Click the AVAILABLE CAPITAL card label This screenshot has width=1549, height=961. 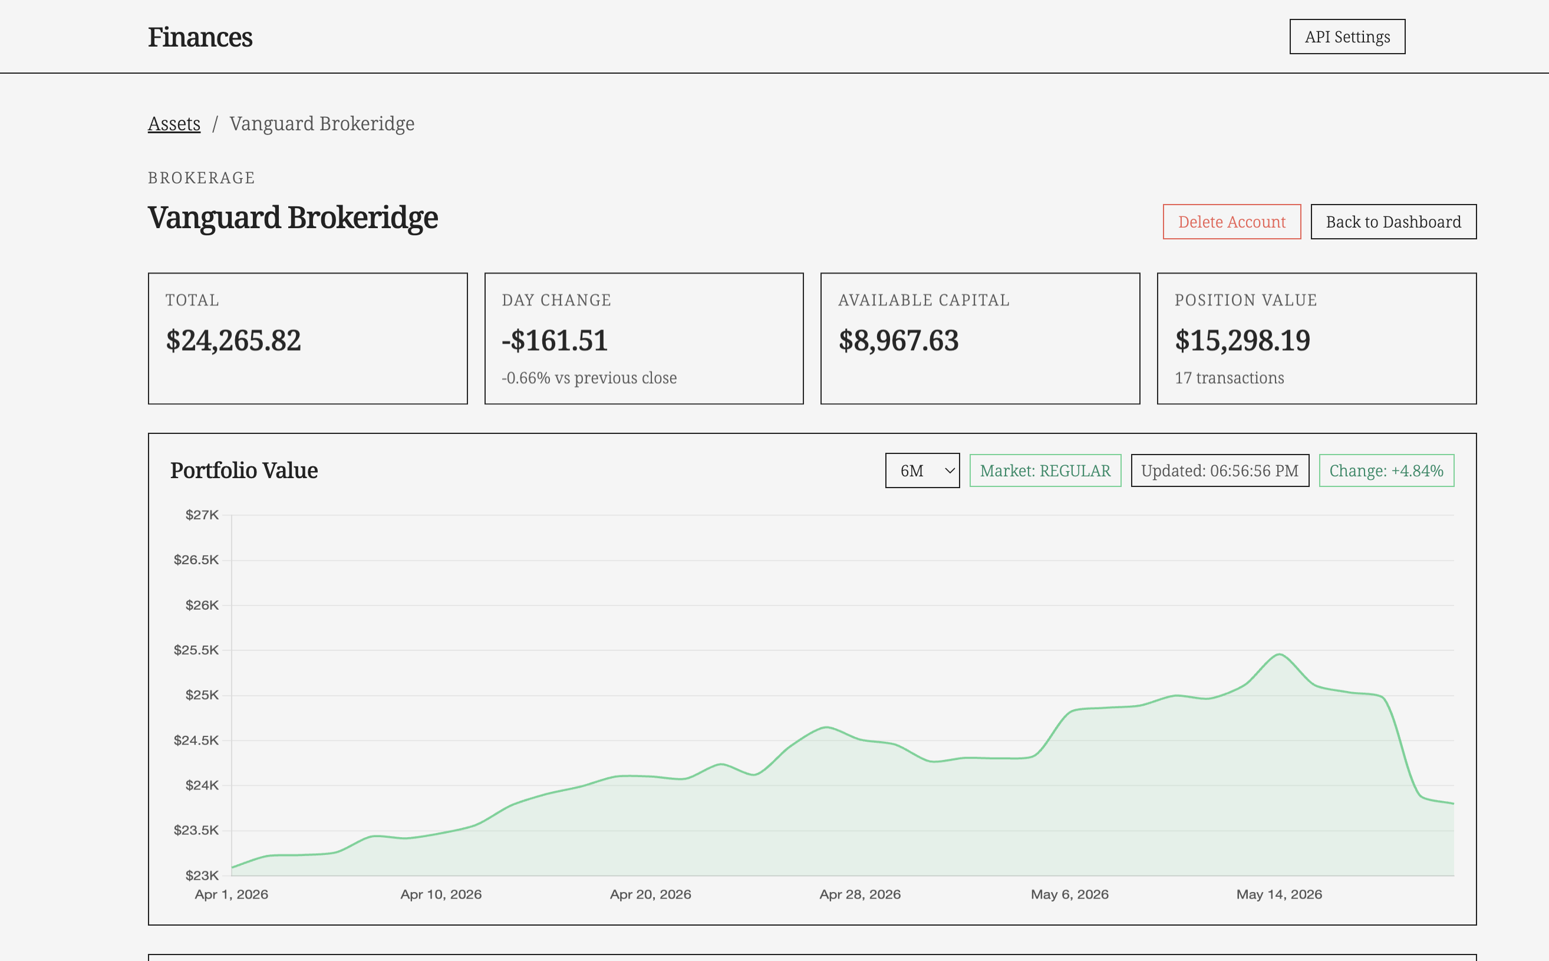pyautogui.click(x=924, y=300)
